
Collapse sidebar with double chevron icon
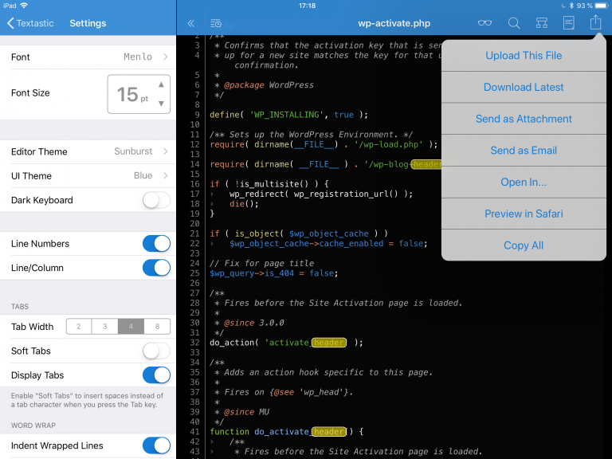[191, 23]
